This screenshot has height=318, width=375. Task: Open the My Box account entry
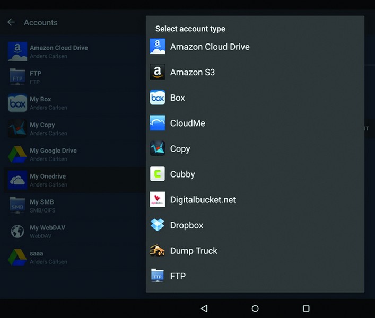point(75,103)
